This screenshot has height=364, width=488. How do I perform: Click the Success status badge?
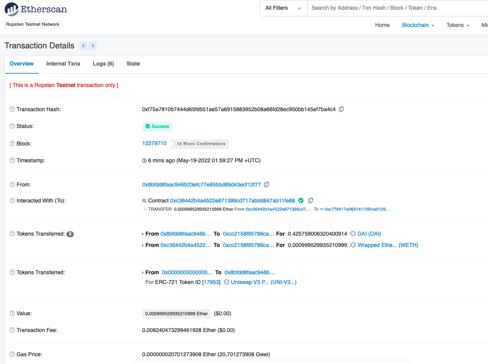157,126
